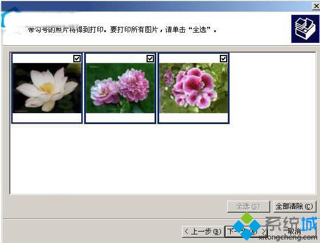320x243 pixels.
Task: Select the pink peony flowers thumbnail
Action: point(120,88)
